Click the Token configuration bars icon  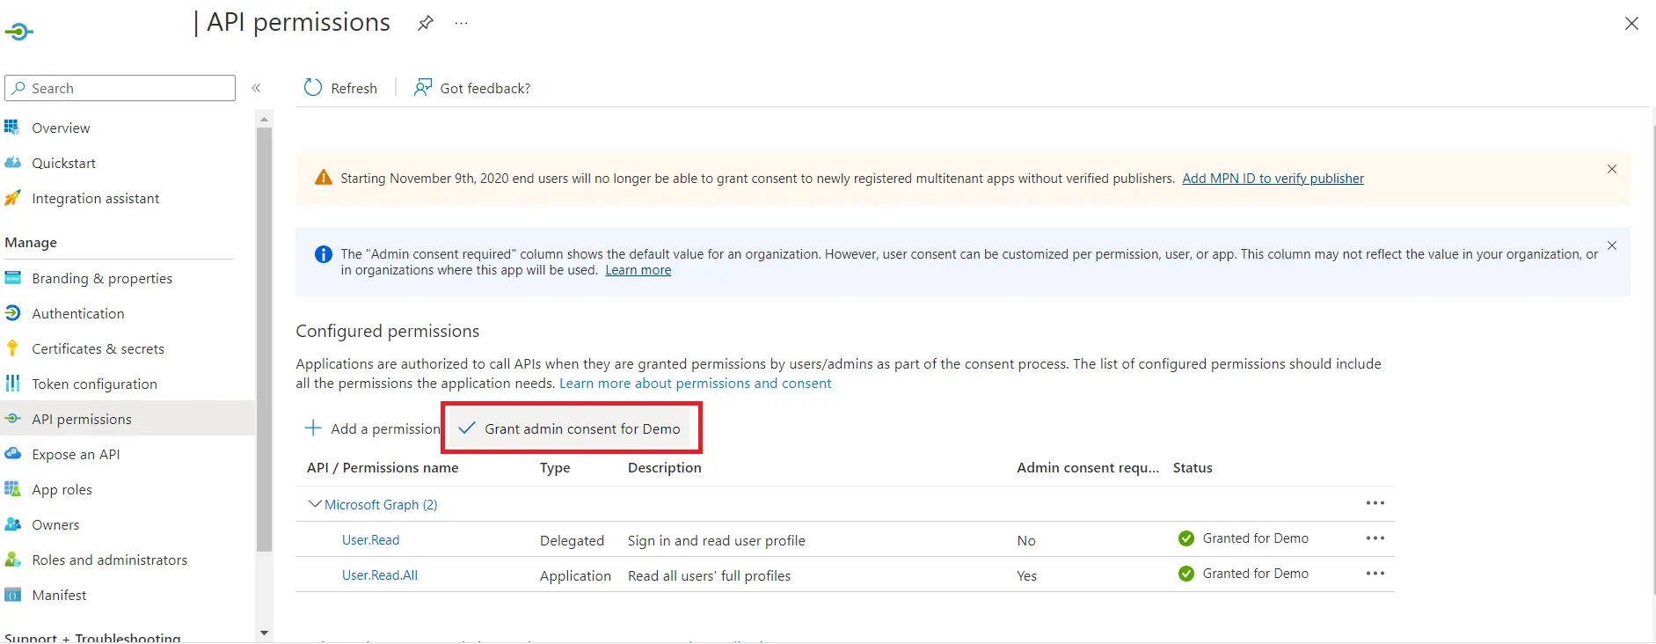click(12, 384)
